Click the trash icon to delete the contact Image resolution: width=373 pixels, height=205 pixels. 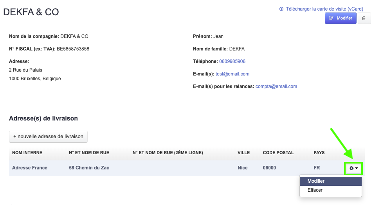[x=364, y=18]
